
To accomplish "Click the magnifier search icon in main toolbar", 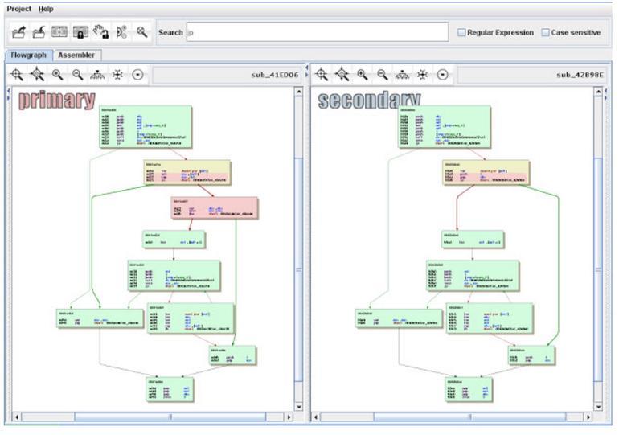I will click(142, 32).
